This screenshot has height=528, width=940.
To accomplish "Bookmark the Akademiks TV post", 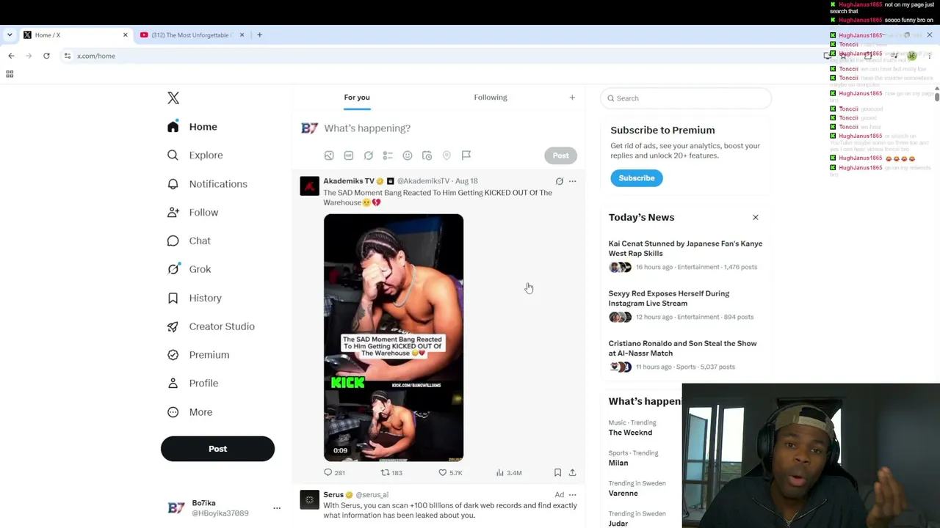I will coord(558,473).
